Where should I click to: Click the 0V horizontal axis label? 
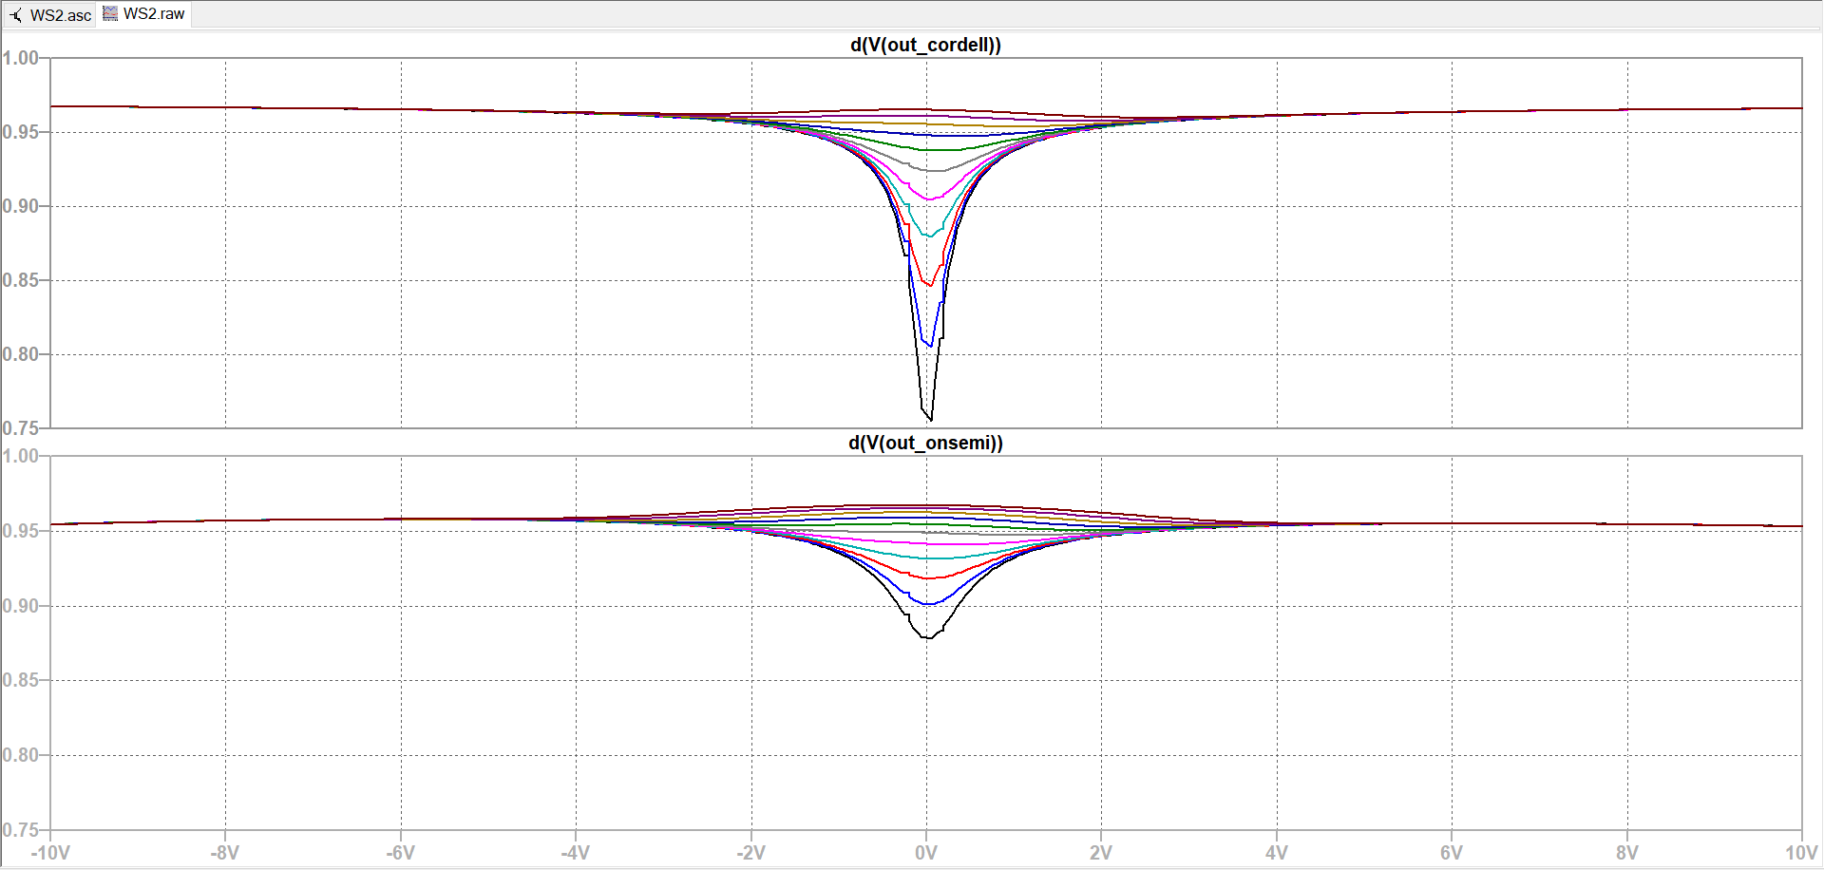926,853
